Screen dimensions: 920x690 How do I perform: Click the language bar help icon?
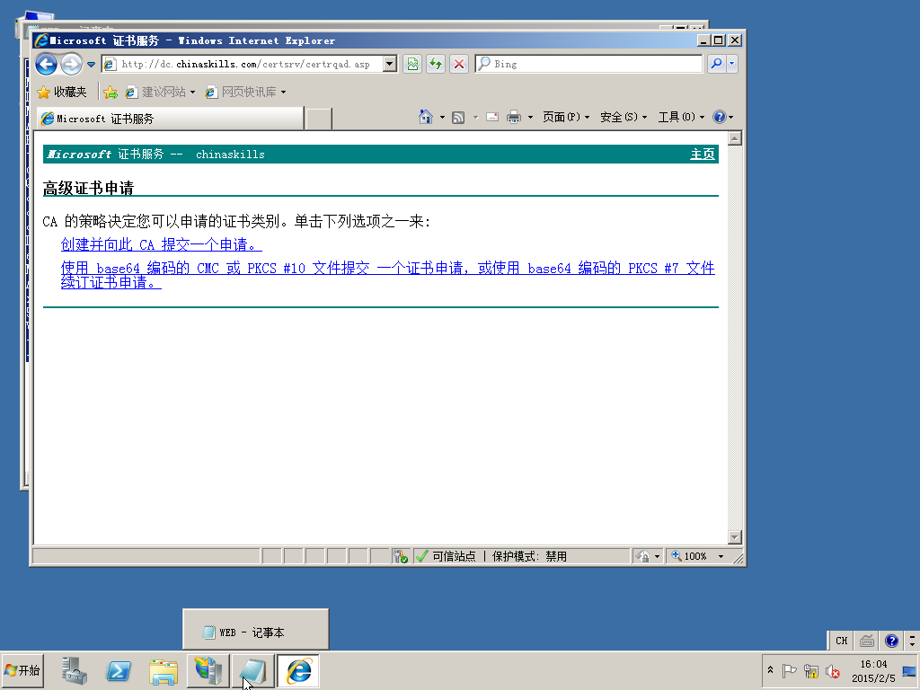892,641
